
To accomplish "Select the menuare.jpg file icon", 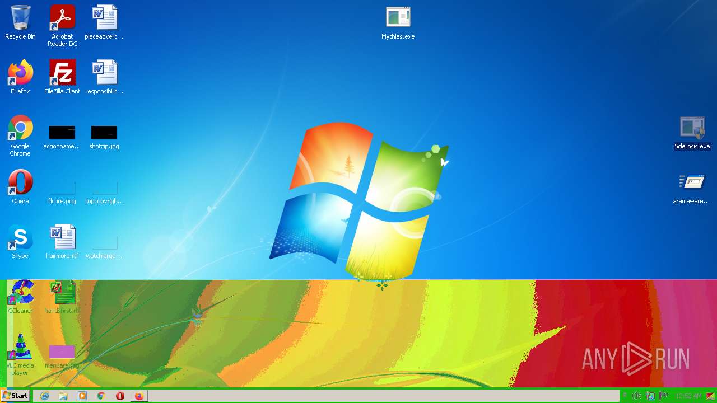I will pyautogui.click(x=62, y=356).
